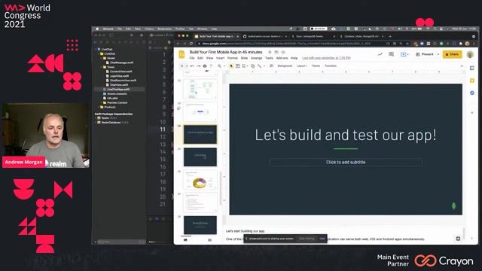The image size is (482, 271).
Task: Click the undo arrow in Slides toolbar
Action: (192, 65)
